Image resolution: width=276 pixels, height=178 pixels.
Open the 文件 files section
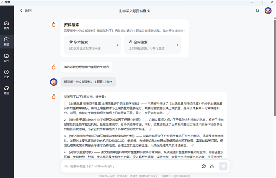[7, 58]
